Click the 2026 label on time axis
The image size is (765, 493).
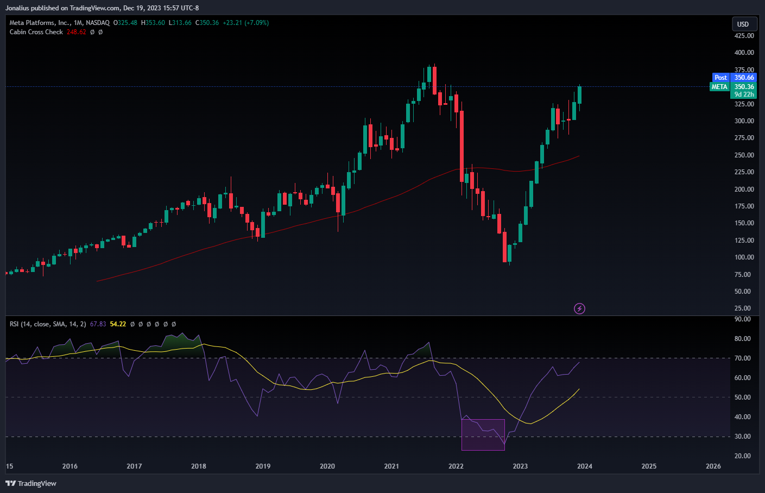713,466
